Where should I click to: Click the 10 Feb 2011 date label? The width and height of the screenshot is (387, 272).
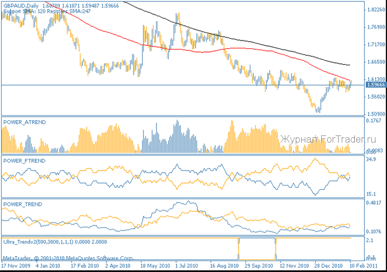click(x=364, y=266)
